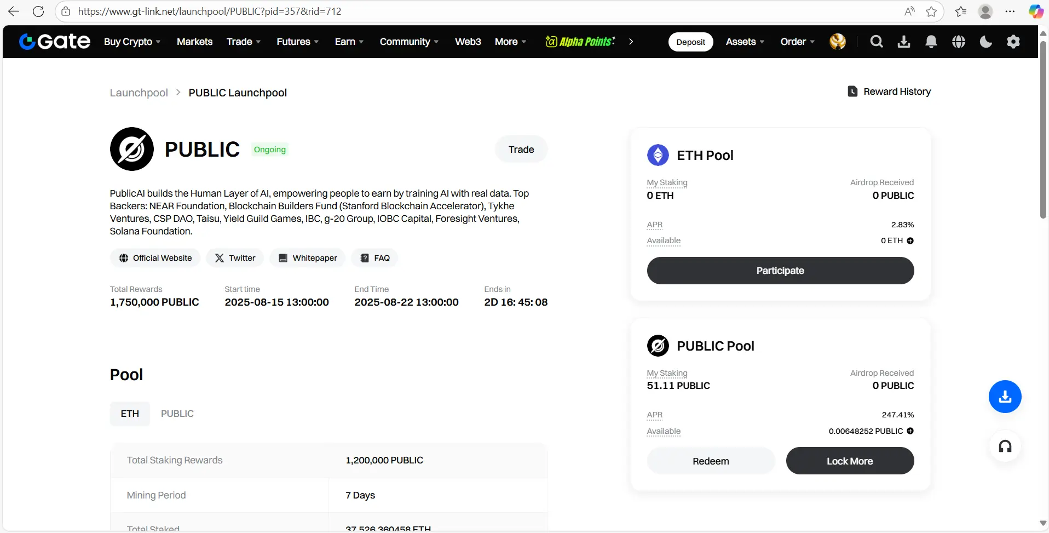Viewport: 1049px width, 533px height.
Task: Click the plus icon beside 0.00648252 PUBLIC
Action: [910, 431]
